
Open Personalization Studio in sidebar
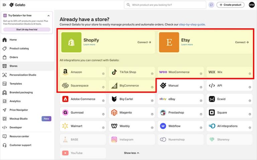[27, 75]
